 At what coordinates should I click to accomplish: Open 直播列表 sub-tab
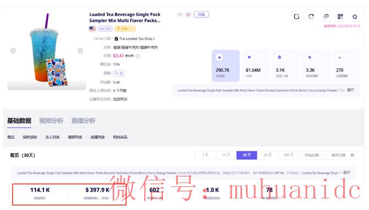pos(98,137)
